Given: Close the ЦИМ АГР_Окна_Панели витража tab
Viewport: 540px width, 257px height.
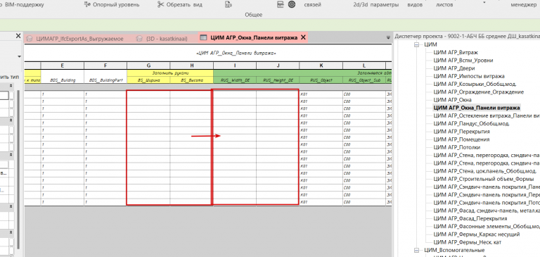Looking at the screenshot, I should tap(303, 37).
